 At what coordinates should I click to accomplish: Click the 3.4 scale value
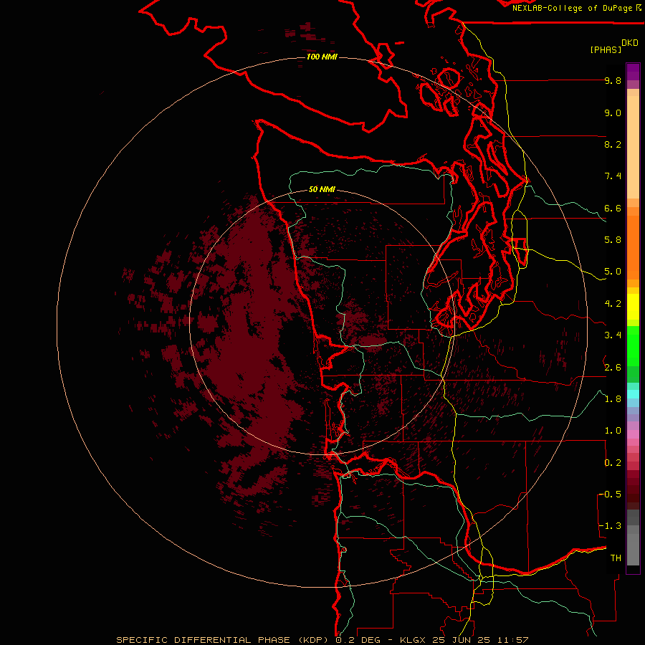613,335
